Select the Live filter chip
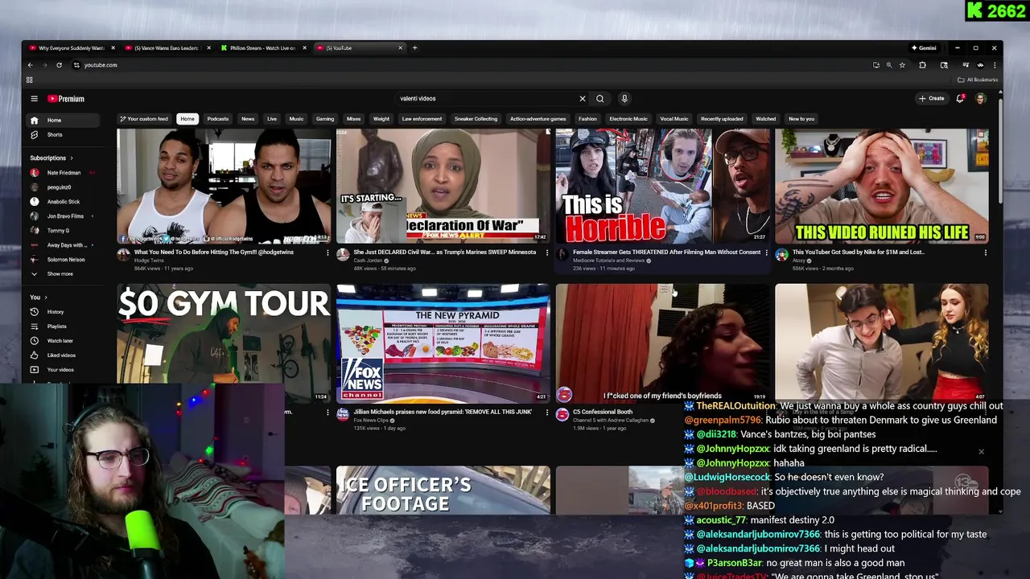This screenshot has width=1030, height=579. point(272,119)
